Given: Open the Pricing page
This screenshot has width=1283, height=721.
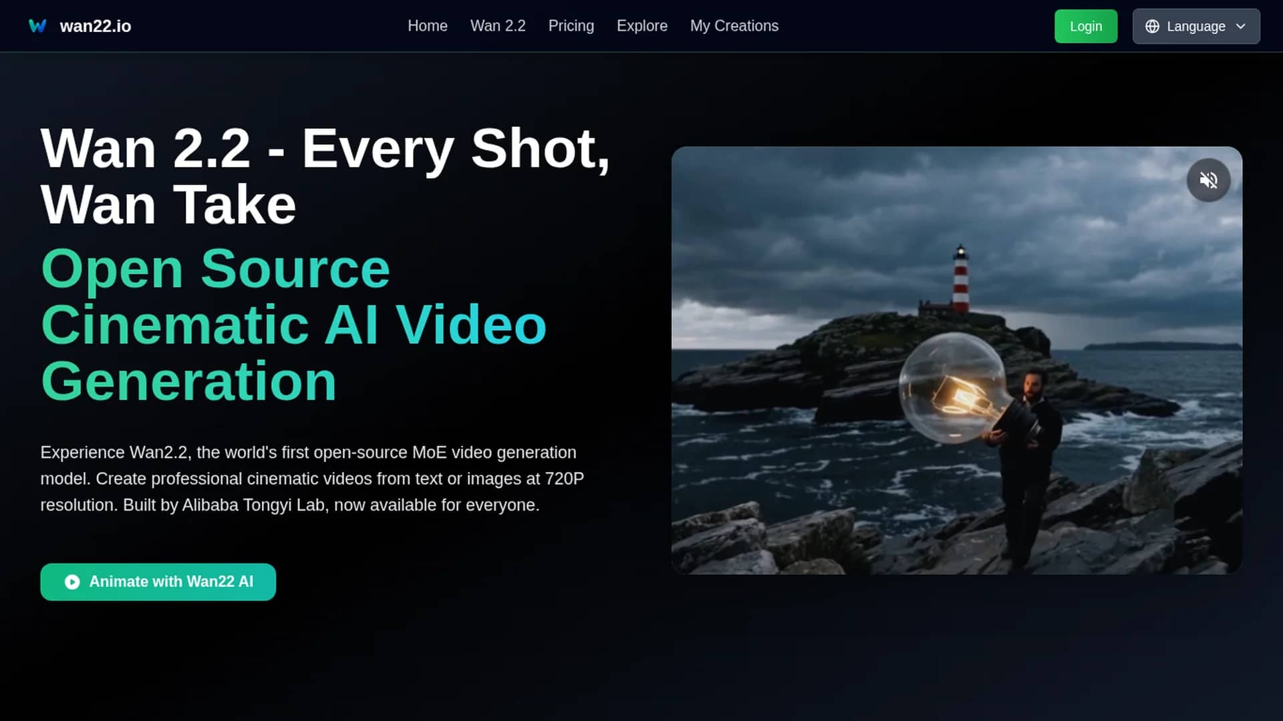Looking at the screenshot, I should 571,26.
